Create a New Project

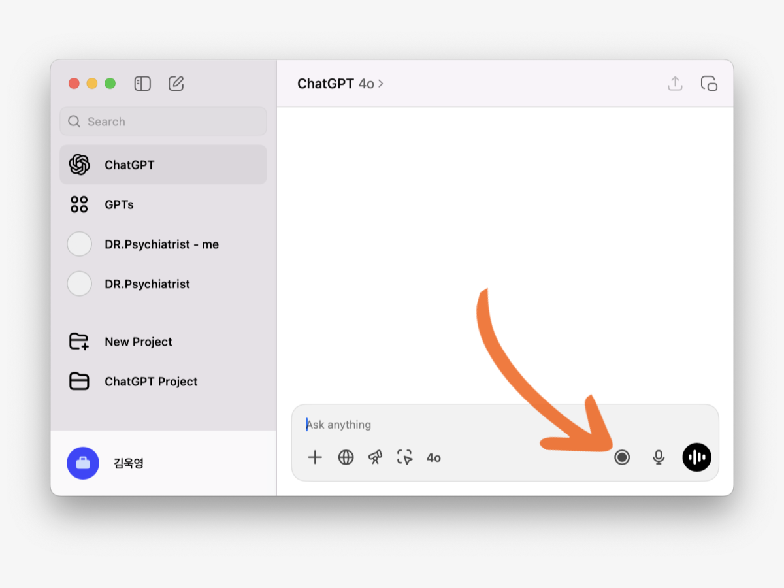(163, 342)
